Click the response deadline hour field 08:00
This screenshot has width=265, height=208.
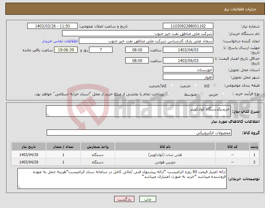[x=137, y=50]
